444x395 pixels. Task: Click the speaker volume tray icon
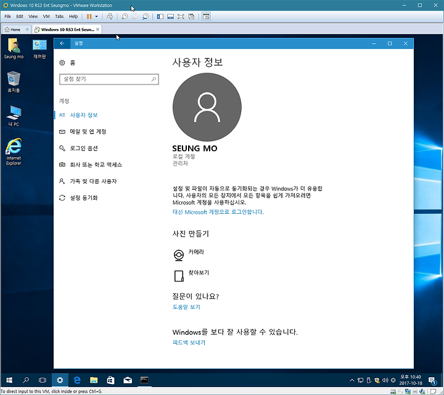(x=385, y=380)
